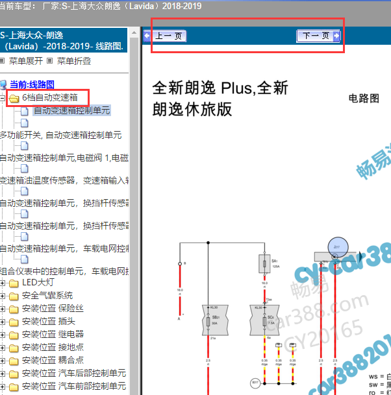Click the 安装位置 汽车后部控制单元 folder icon
391x395 pixels.
14,374
